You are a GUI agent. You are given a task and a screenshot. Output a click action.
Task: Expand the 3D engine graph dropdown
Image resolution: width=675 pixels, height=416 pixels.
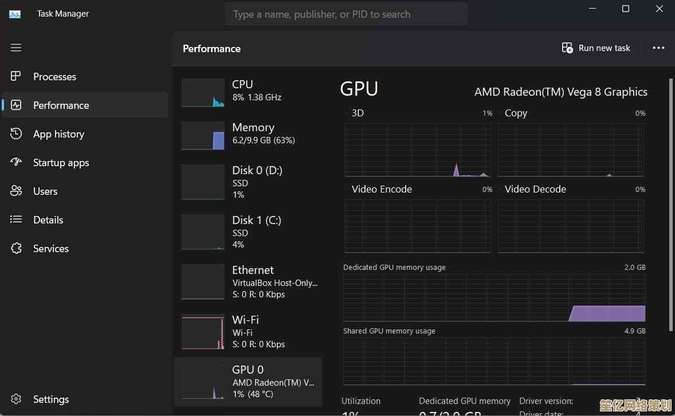(347, 113)
